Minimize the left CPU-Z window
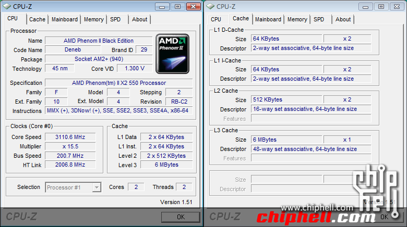The image size is (407, 227). tap(162, 6)
